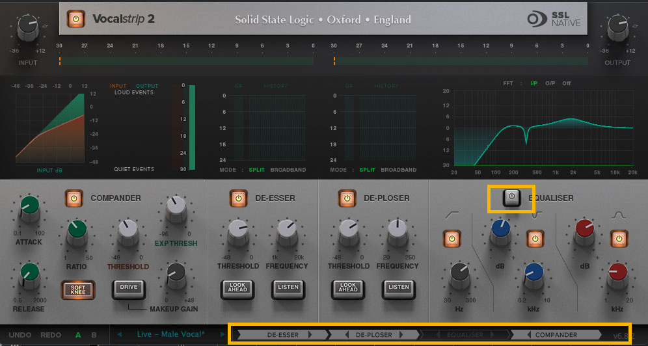This screenshot has height=346, width=648.
Task: Click the blue notch dB knob
Action: 500,232
